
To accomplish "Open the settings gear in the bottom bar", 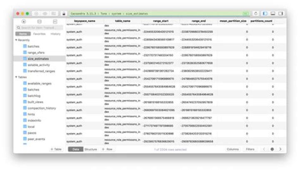I will [x=272, y=149].
